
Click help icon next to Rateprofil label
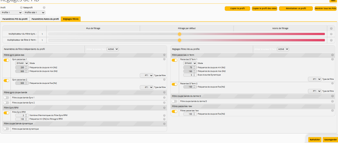[44, 7]
